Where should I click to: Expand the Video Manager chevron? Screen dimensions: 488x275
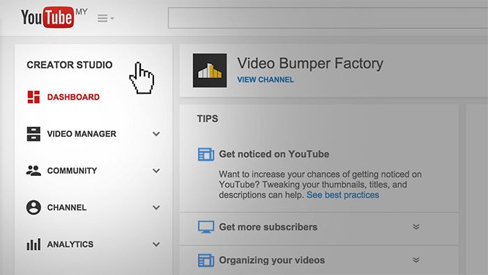click(156, 134)
